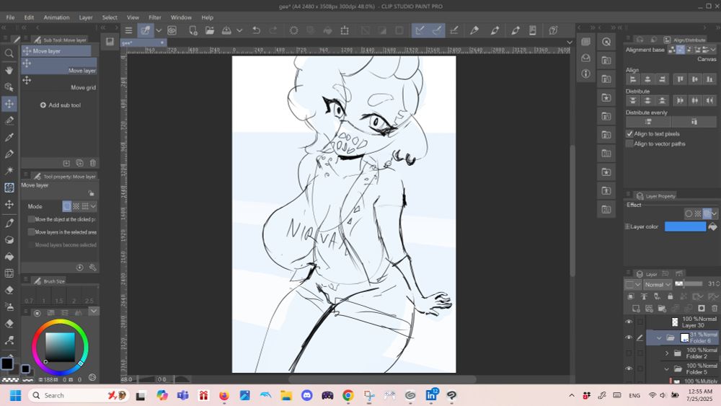Pick a color in the color wheel square

click(x=60, y=347)
